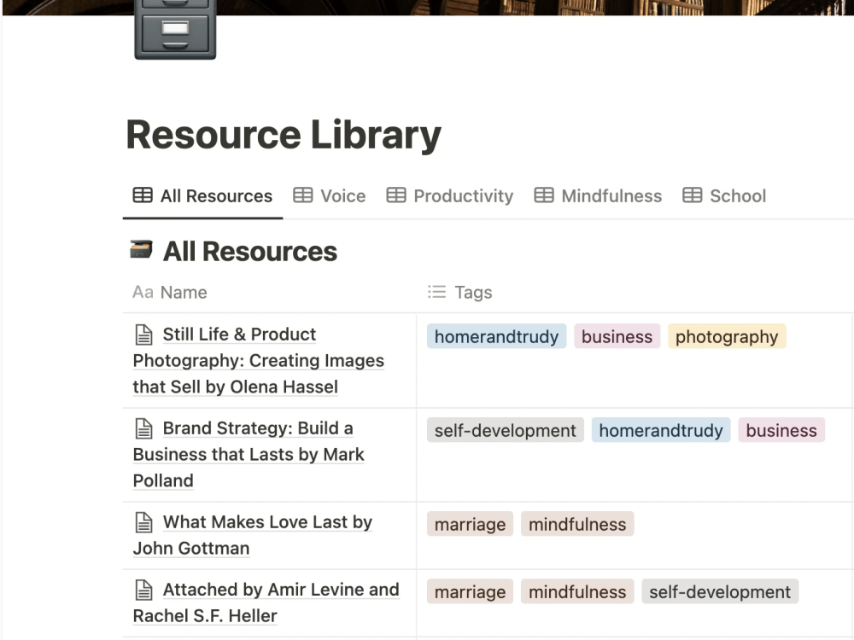Click the photography tag
The image size is (854, 640).
click(727, 337)
